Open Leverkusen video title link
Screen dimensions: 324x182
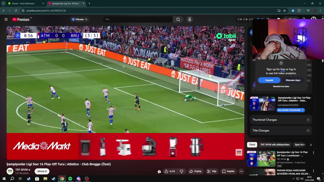tap(293, 154)
